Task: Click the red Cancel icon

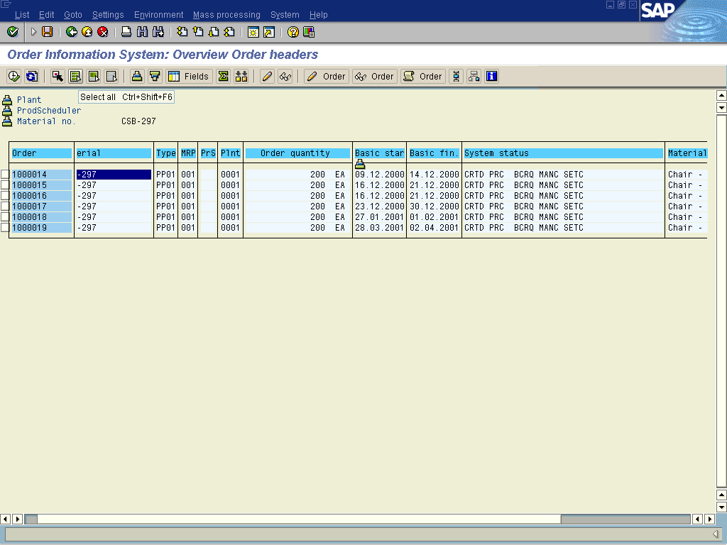Action: 103,32
